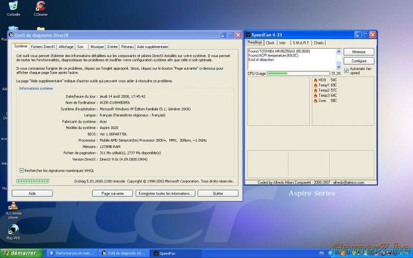Open the démarrer start menu
This screenshot has width=413, height=258.
coord(22,253)
